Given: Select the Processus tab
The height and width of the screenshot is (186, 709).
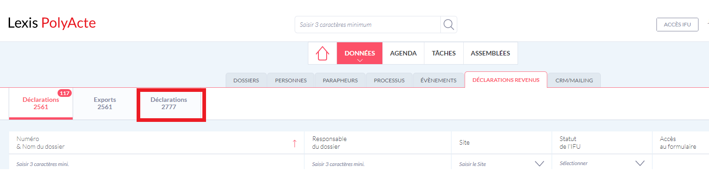Looking at the screenshot, I should pyautogui.click(x=389, y=80).
